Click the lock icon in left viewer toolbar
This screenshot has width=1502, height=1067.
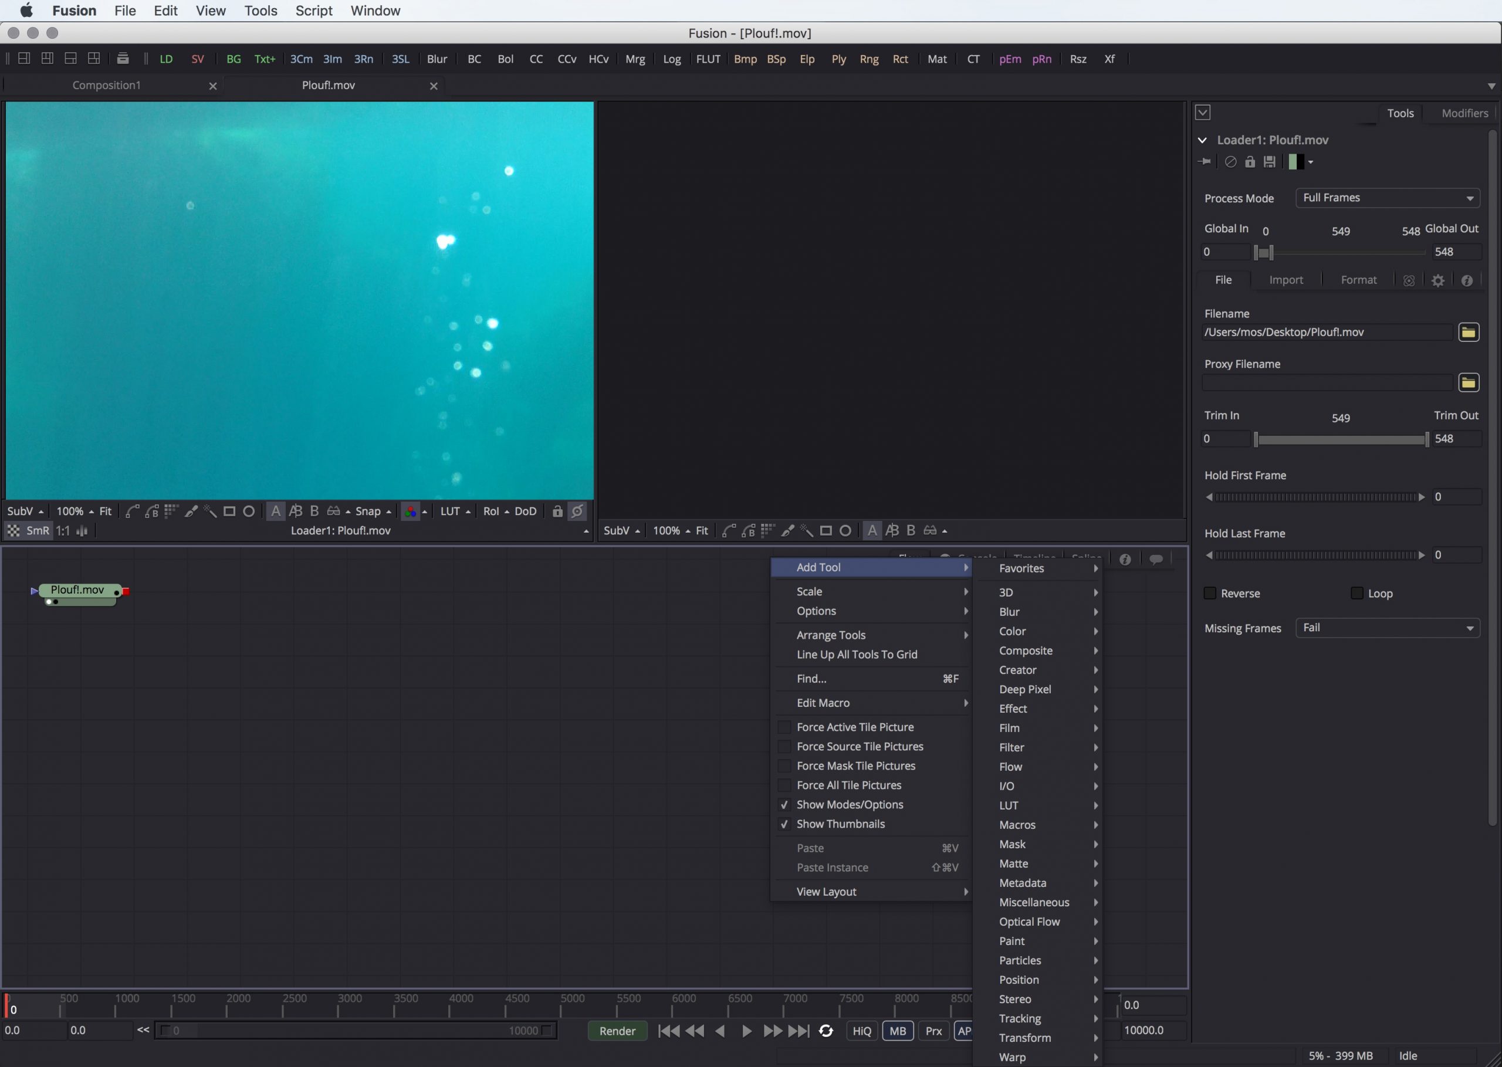[x=557, y=511]
